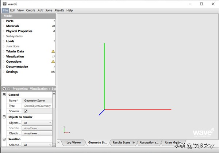
Task: Expand the Tabular Data node
Action: (x=4, y=51)
